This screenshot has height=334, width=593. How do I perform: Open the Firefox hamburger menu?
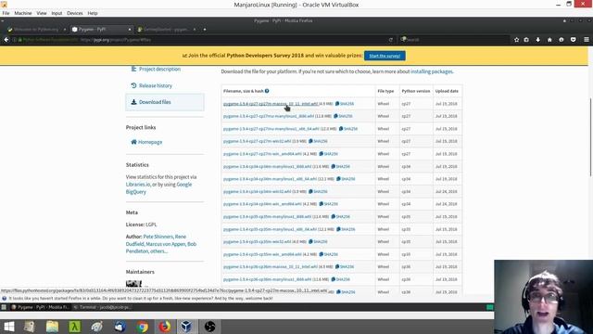(x=587, y=39)
